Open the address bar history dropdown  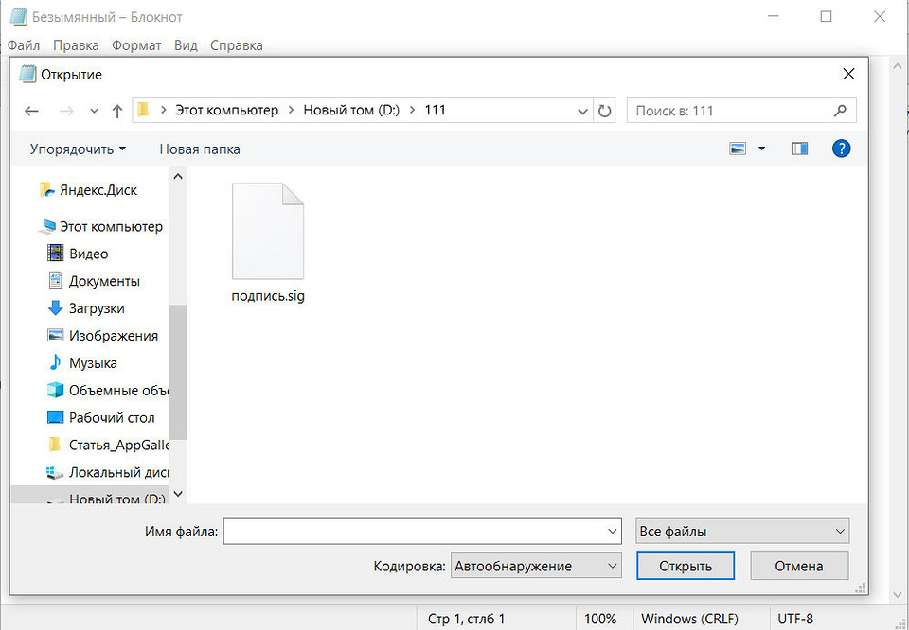tap(583, 111)
